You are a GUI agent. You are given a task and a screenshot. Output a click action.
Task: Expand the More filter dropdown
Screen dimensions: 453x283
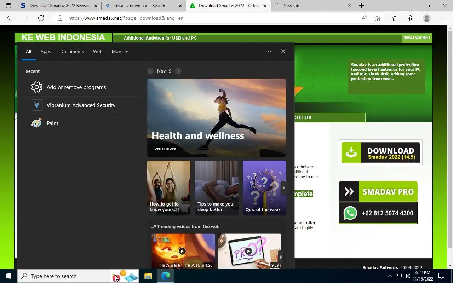120,51
